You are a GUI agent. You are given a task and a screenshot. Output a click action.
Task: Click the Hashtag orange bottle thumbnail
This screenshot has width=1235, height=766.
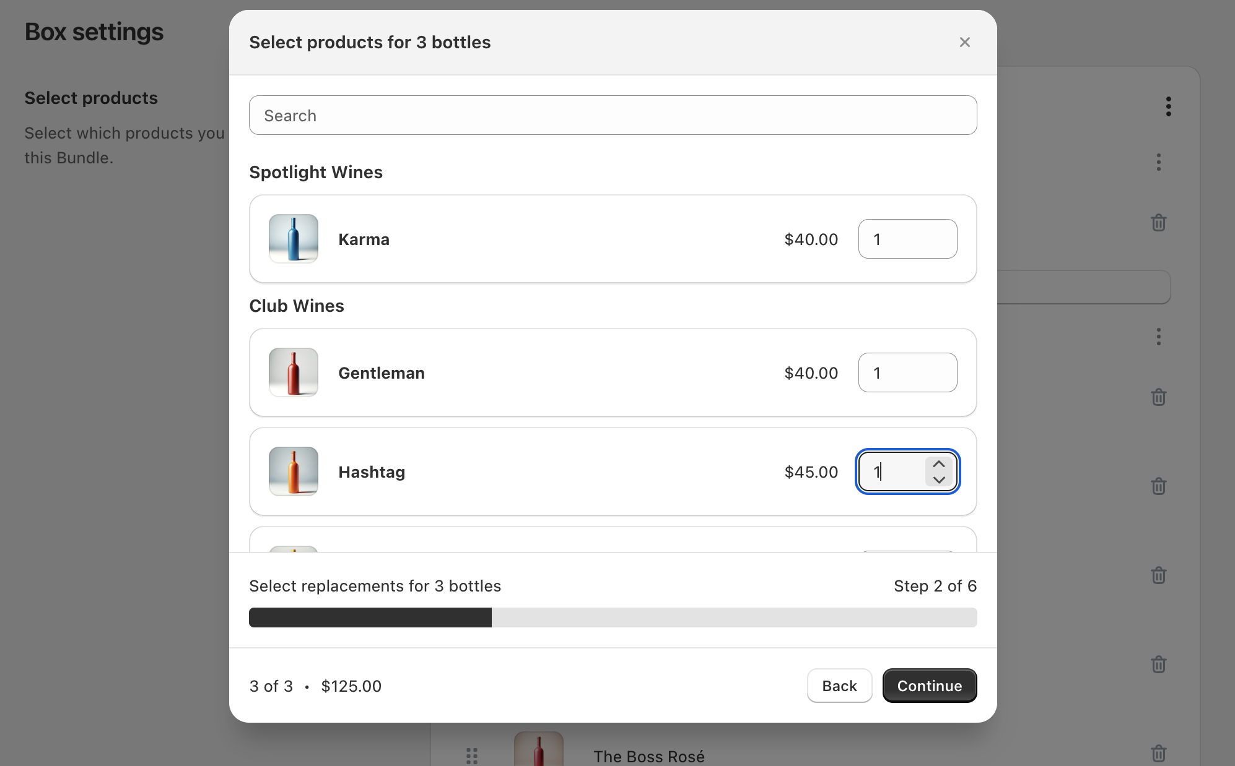(x=294, y=471)
